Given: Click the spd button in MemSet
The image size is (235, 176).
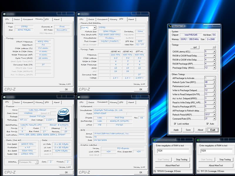Looking at the screenshot, I should tap(195, 47).
